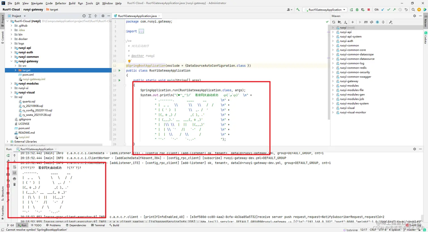Toggle scroll to end in Run console
This screenshot has height=232, width=428.
coord(14,173)
